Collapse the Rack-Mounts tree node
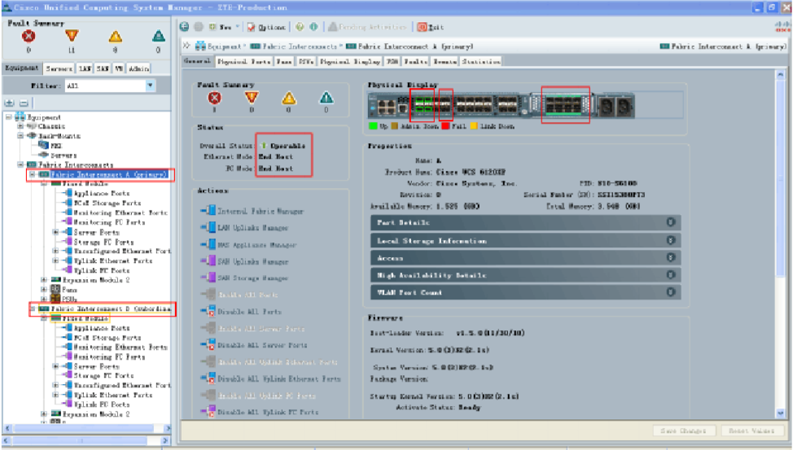This screenshot has width=793, height=450. [x=20, y=136]
